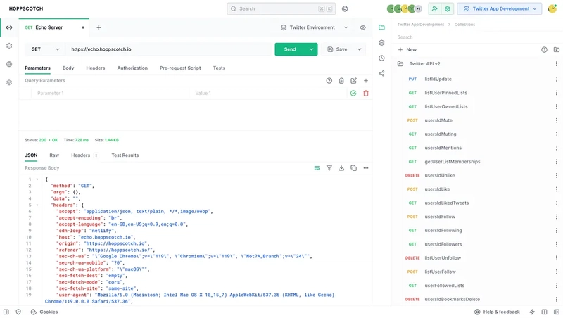
Task: Click the Share request icon
Action: pos(381,74)
